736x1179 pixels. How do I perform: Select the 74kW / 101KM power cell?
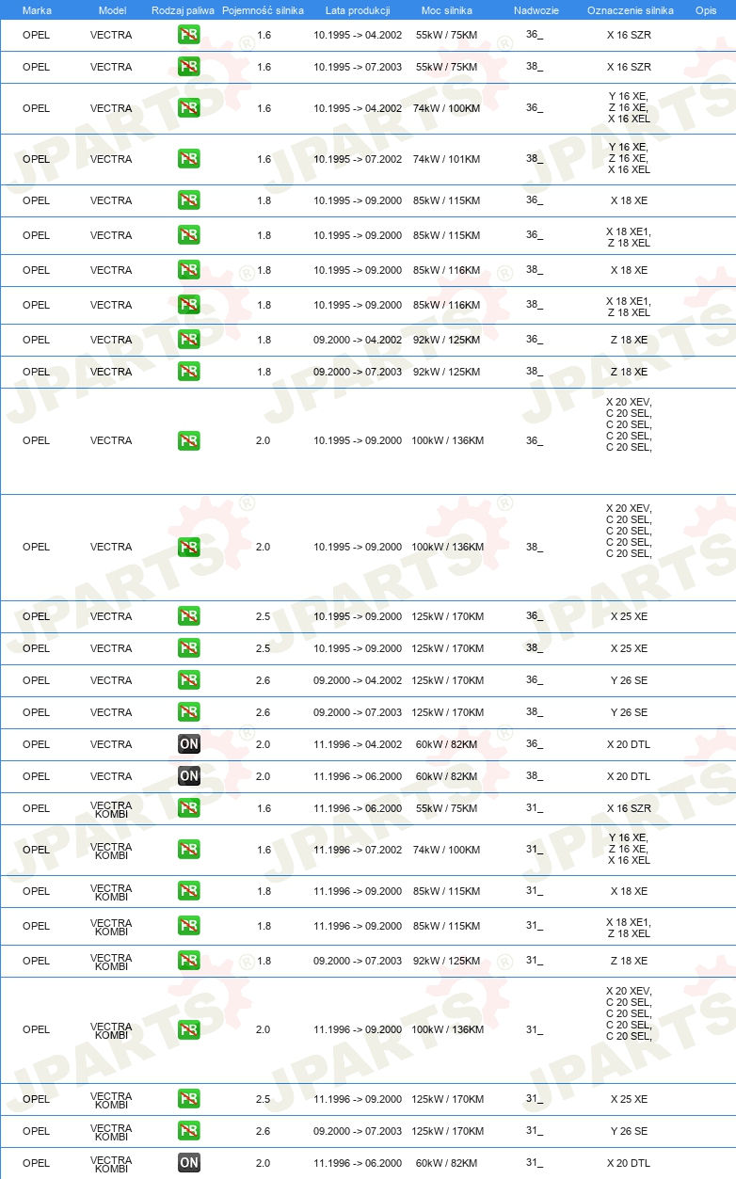[x=447, y=159]
